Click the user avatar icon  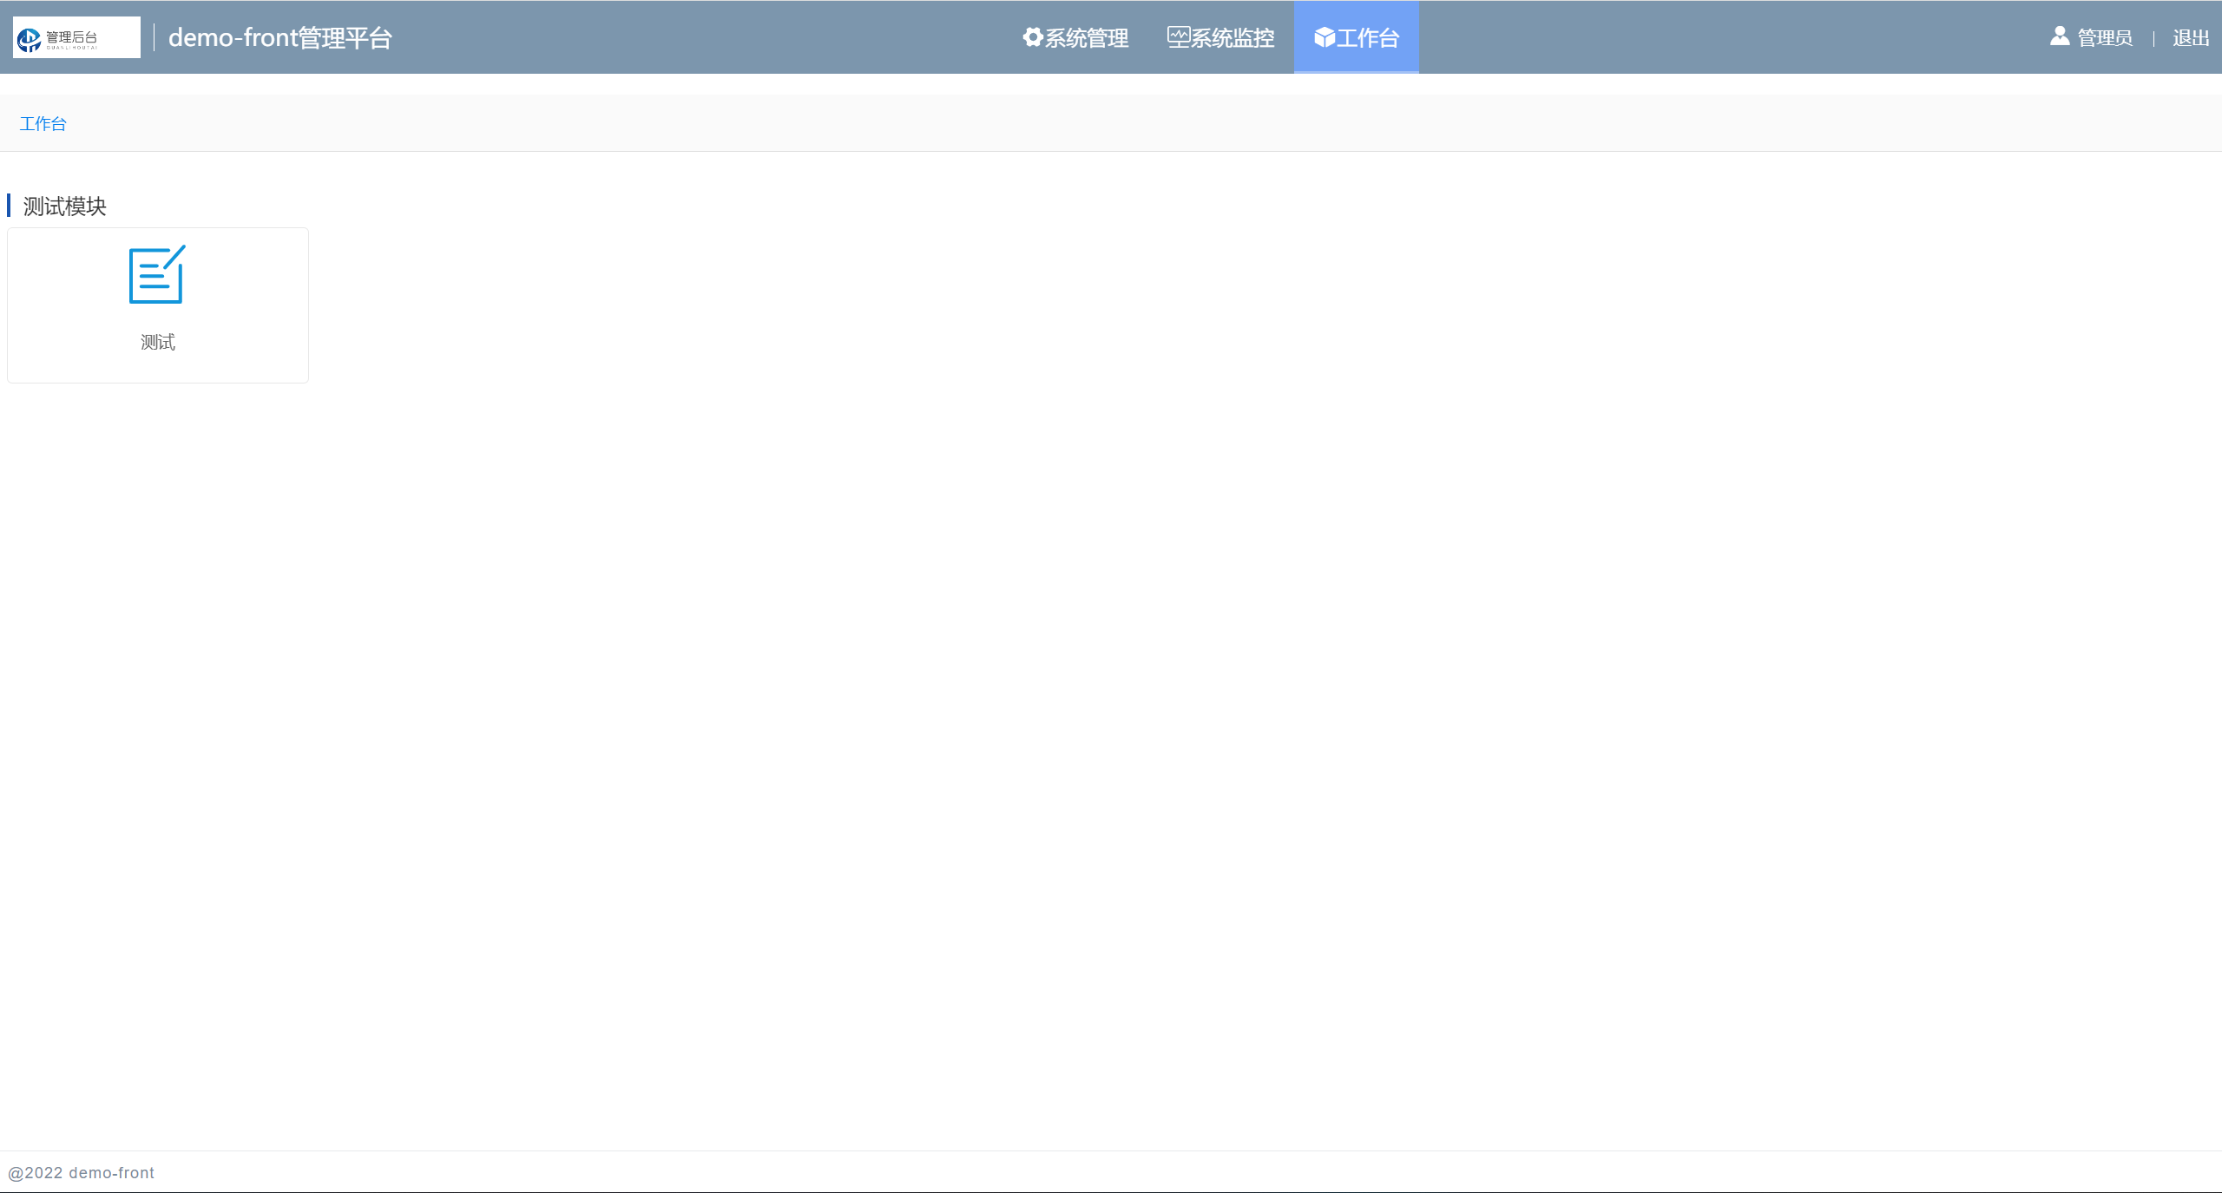click(x=2060, y=36)
